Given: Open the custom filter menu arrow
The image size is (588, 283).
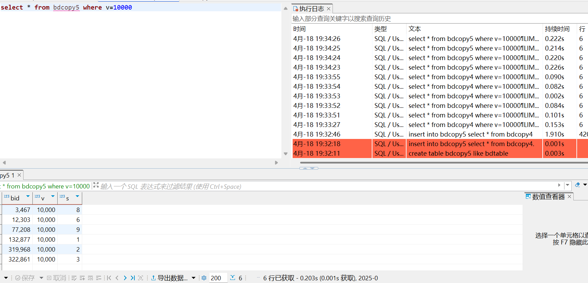Looking at the screenshot, I should pos(585,185).
